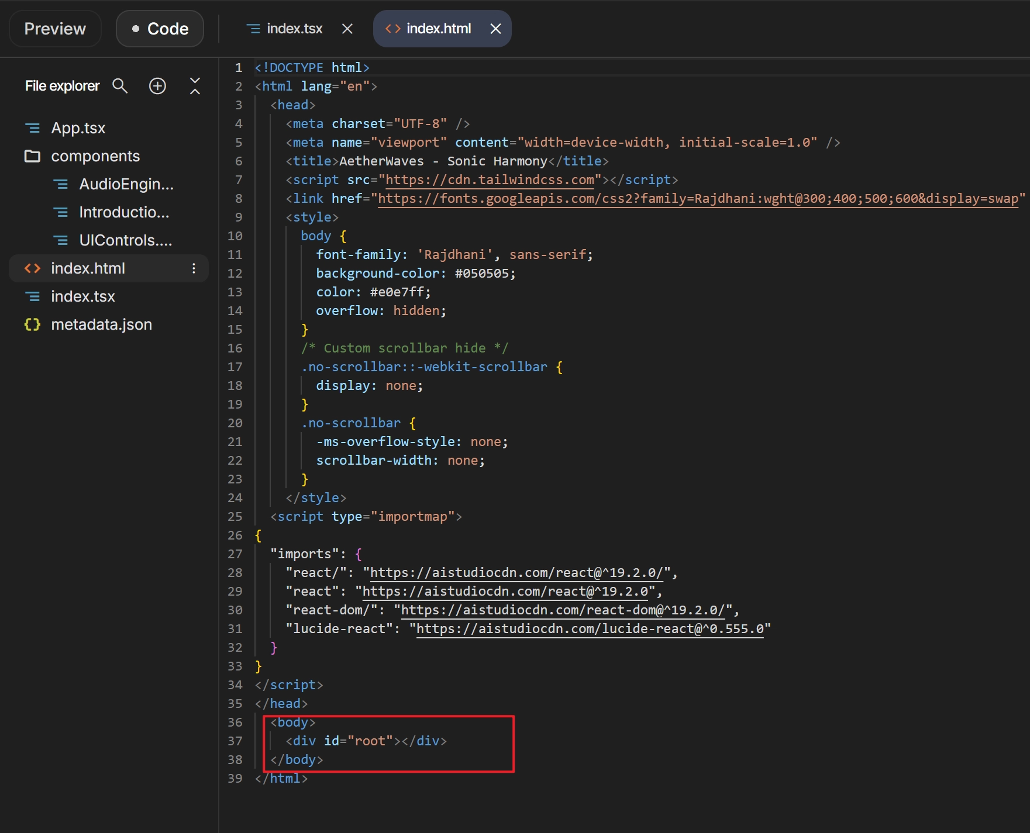Switch to the Preview view
The width and height of the screenshot is (1030, 833).
pos(55,29)
